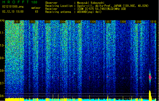
Task: Click the 1301 time marker
Action: pos(17,22)
